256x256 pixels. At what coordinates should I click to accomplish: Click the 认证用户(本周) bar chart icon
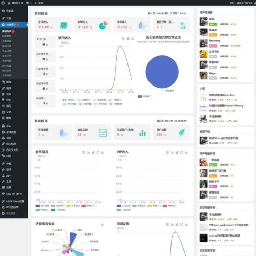142,133
